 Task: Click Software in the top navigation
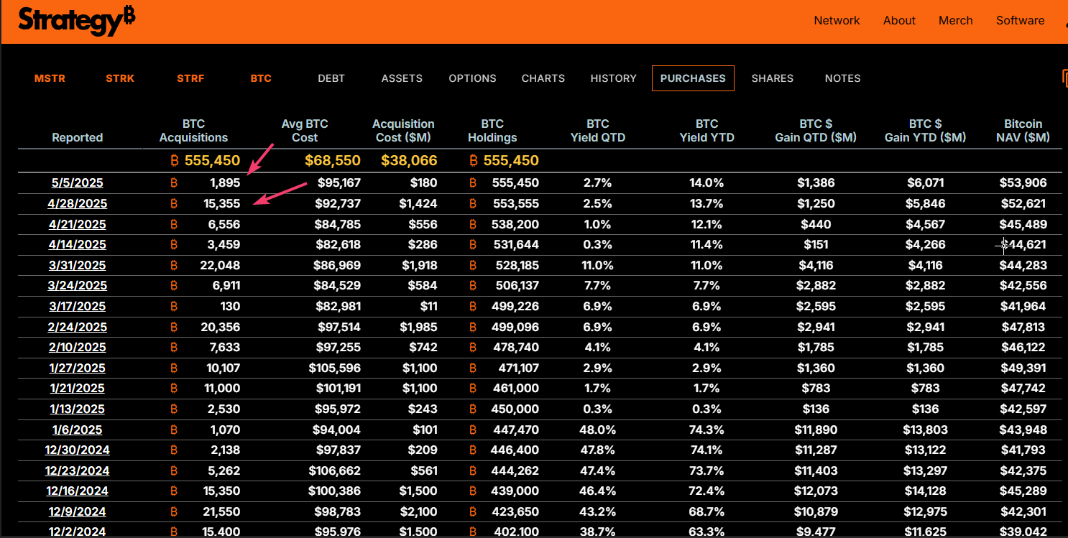[1020, 20]
